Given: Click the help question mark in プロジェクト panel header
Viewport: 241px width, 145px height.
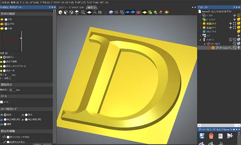Looking at the screenshot, I should [x=234, y=7].
